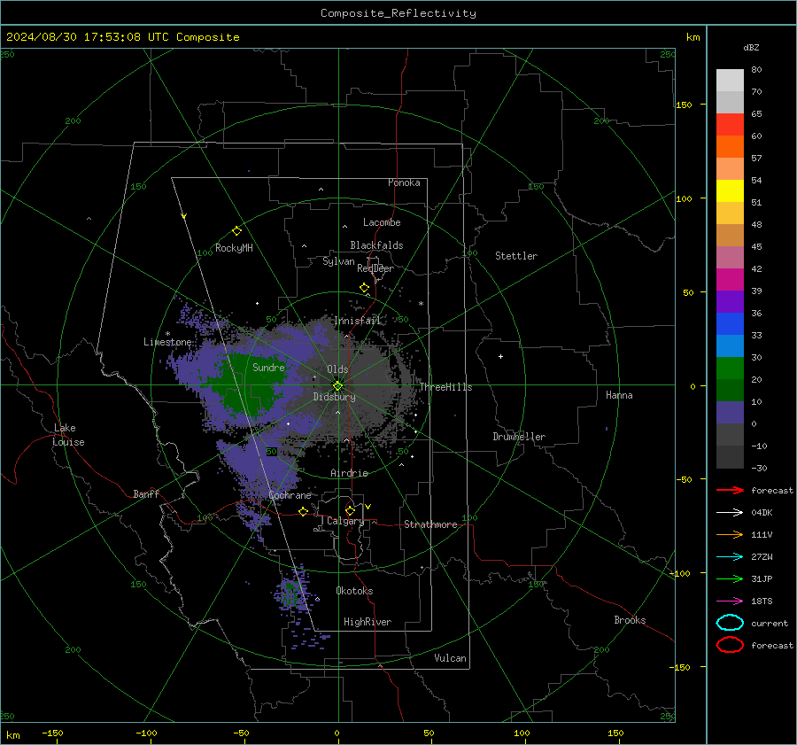Click the RedDeer city label
Screen dimensions: 797x745
375,268
